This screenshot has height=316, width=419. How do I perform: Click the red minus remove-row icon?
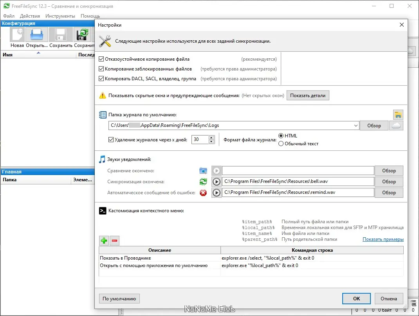(x=115, y=241)
